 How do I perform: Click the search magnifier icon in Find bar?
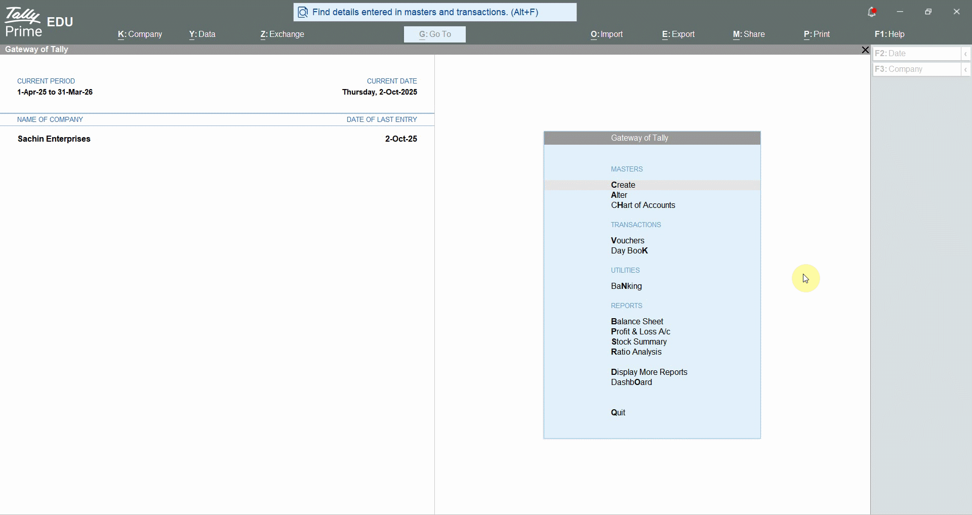[x=303, y=13]
